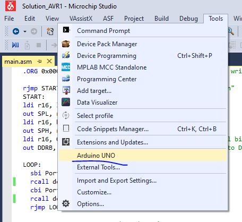Click the Navigate Backward arrow icon
The image size is (242, 222).
click(x=16, y=31)
